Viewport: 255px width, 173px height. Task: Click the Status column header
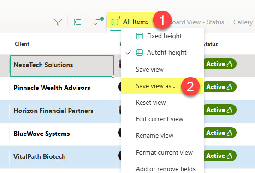pyautogui.click(x=211, y=44)
